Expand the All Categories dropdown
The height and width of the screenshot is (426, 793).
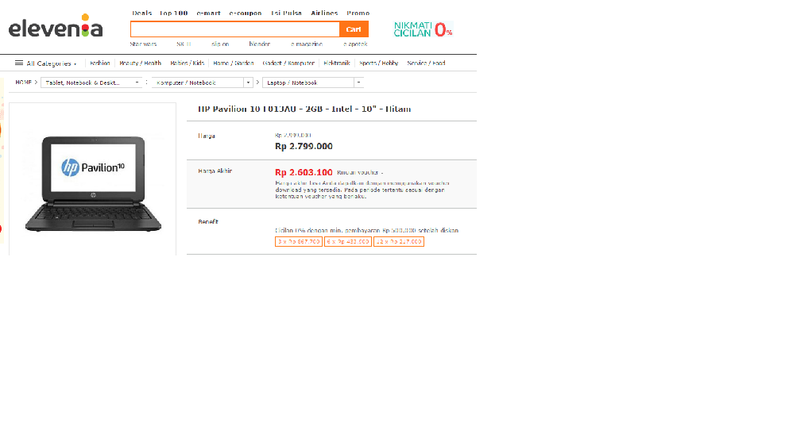pyautogui.click(x=51, y=63)
